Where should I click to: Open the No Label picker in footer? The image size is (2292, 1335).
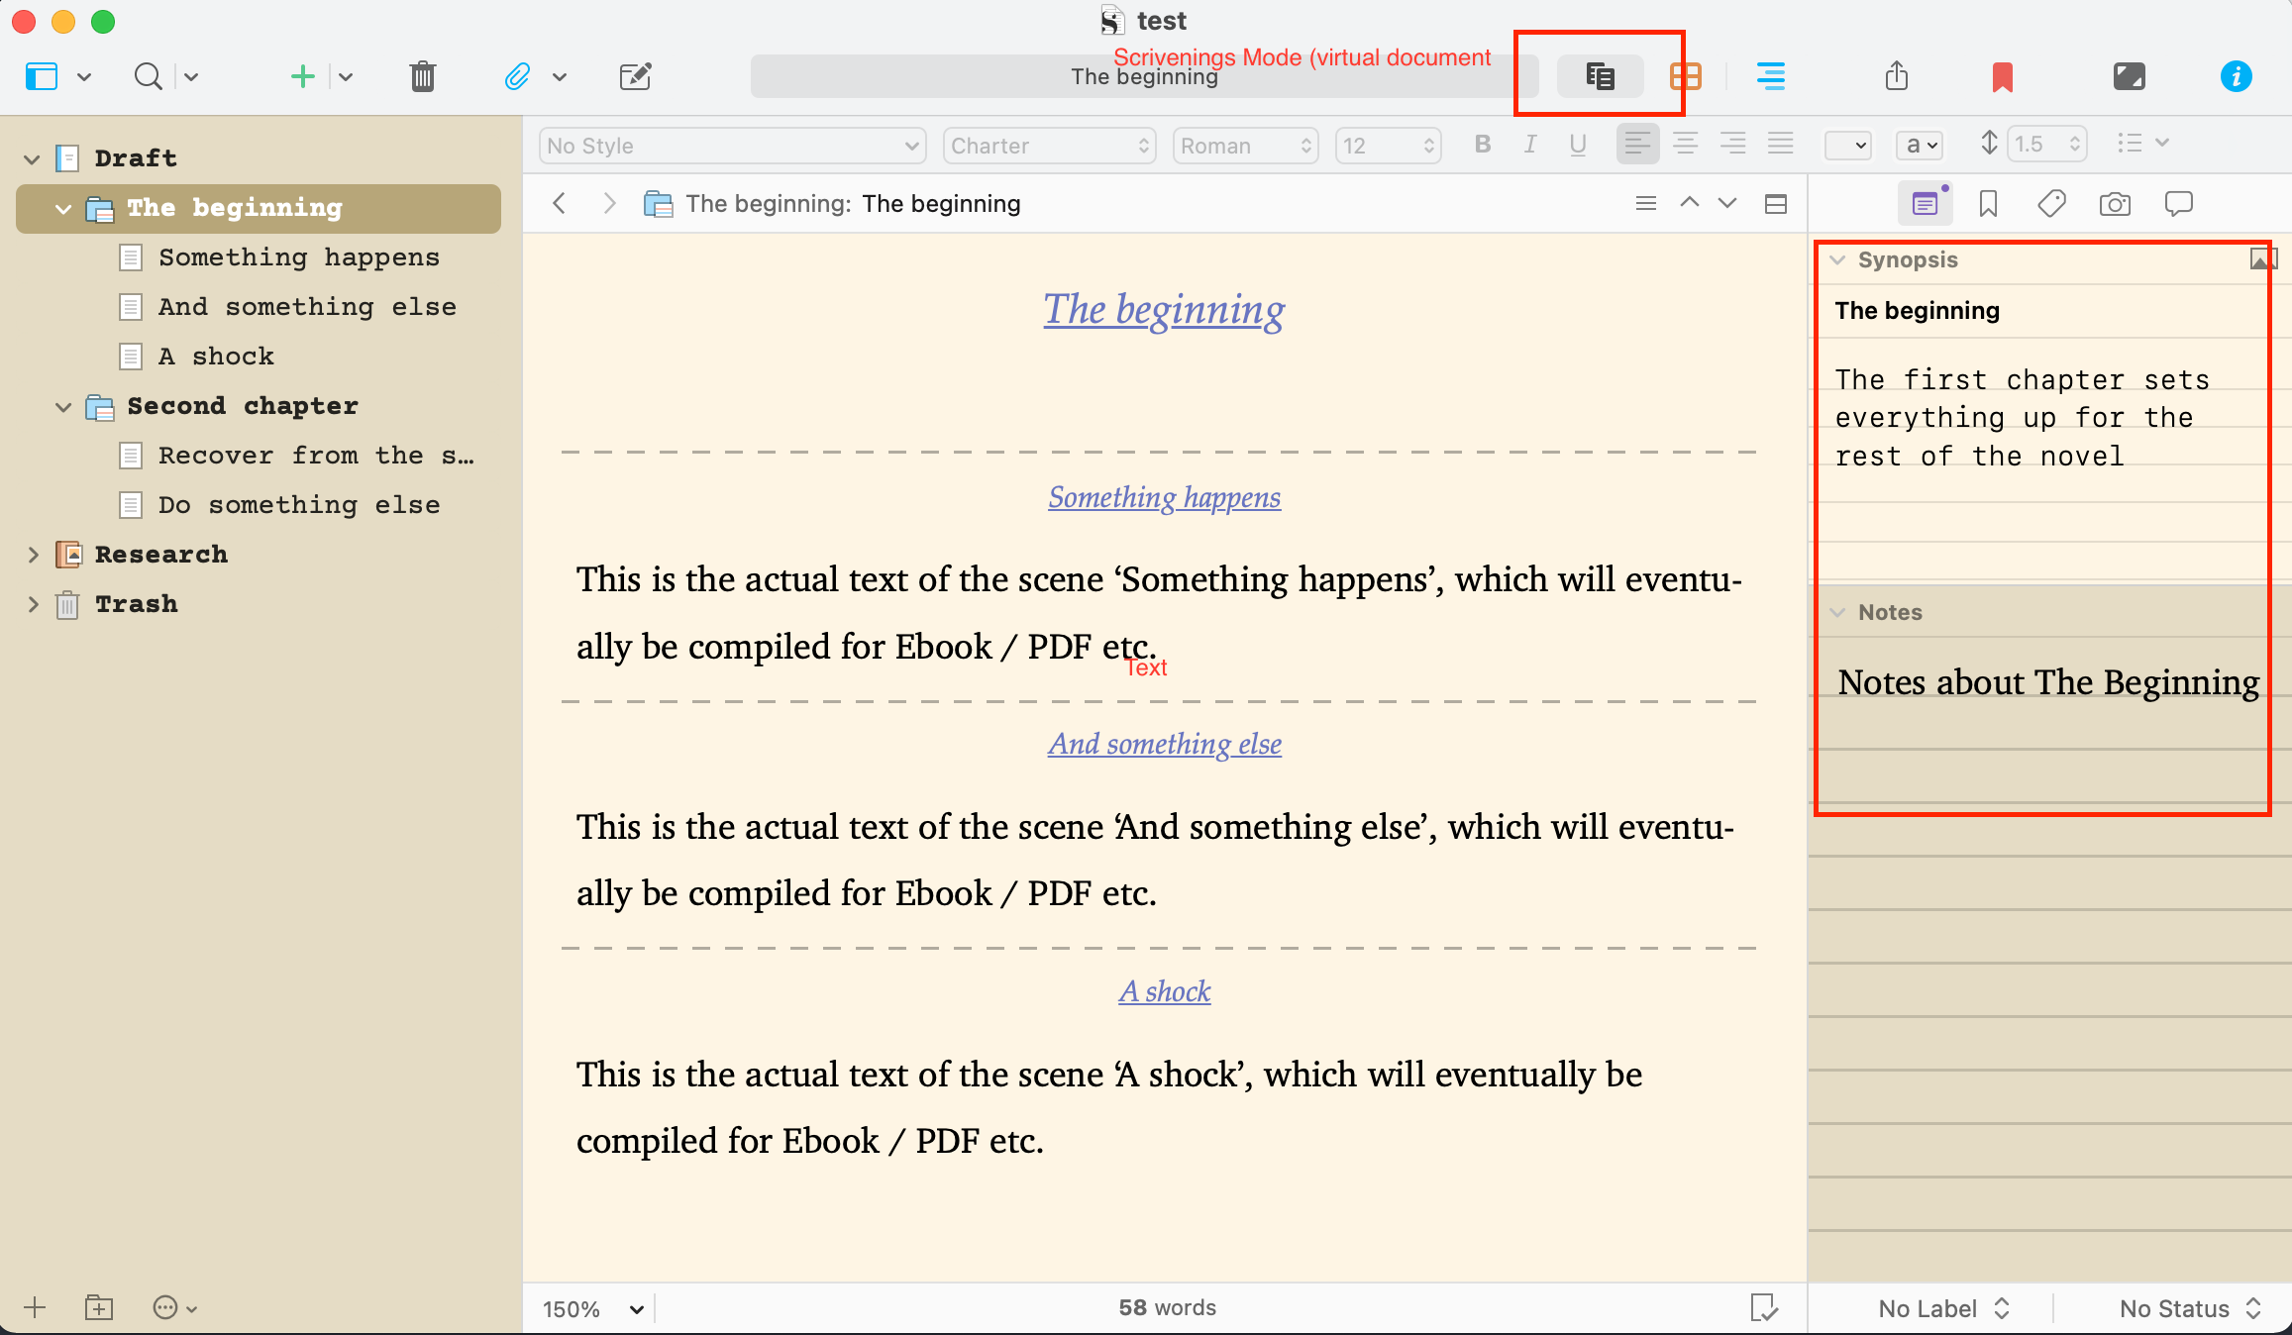[1941, 1308]
